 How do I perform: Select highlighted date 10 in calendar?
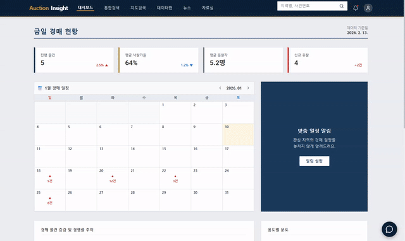tap(238, 134)
